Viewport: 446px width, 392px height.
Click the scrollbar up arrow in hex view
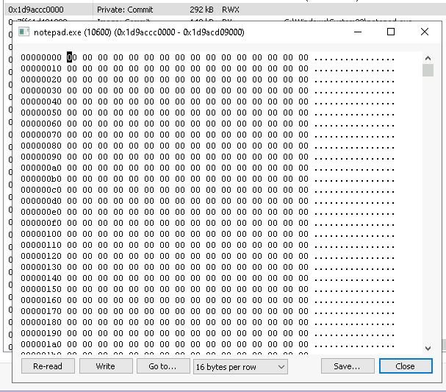(428, 57)
